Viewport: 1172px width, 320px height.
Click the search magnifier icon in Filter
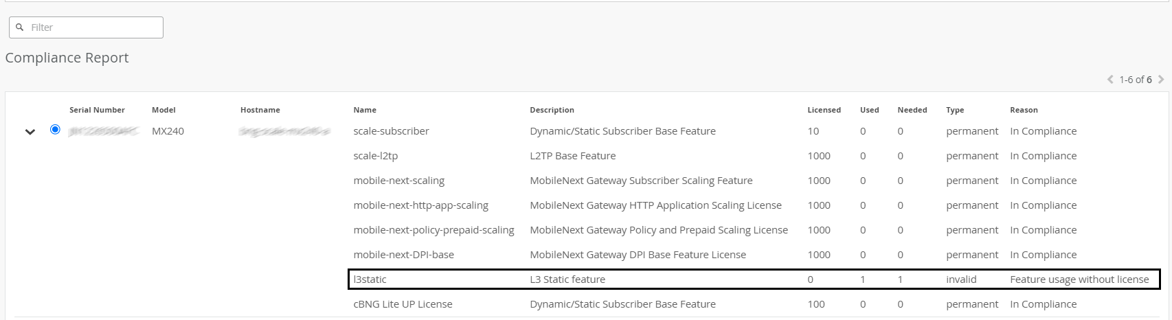(20, 27)
